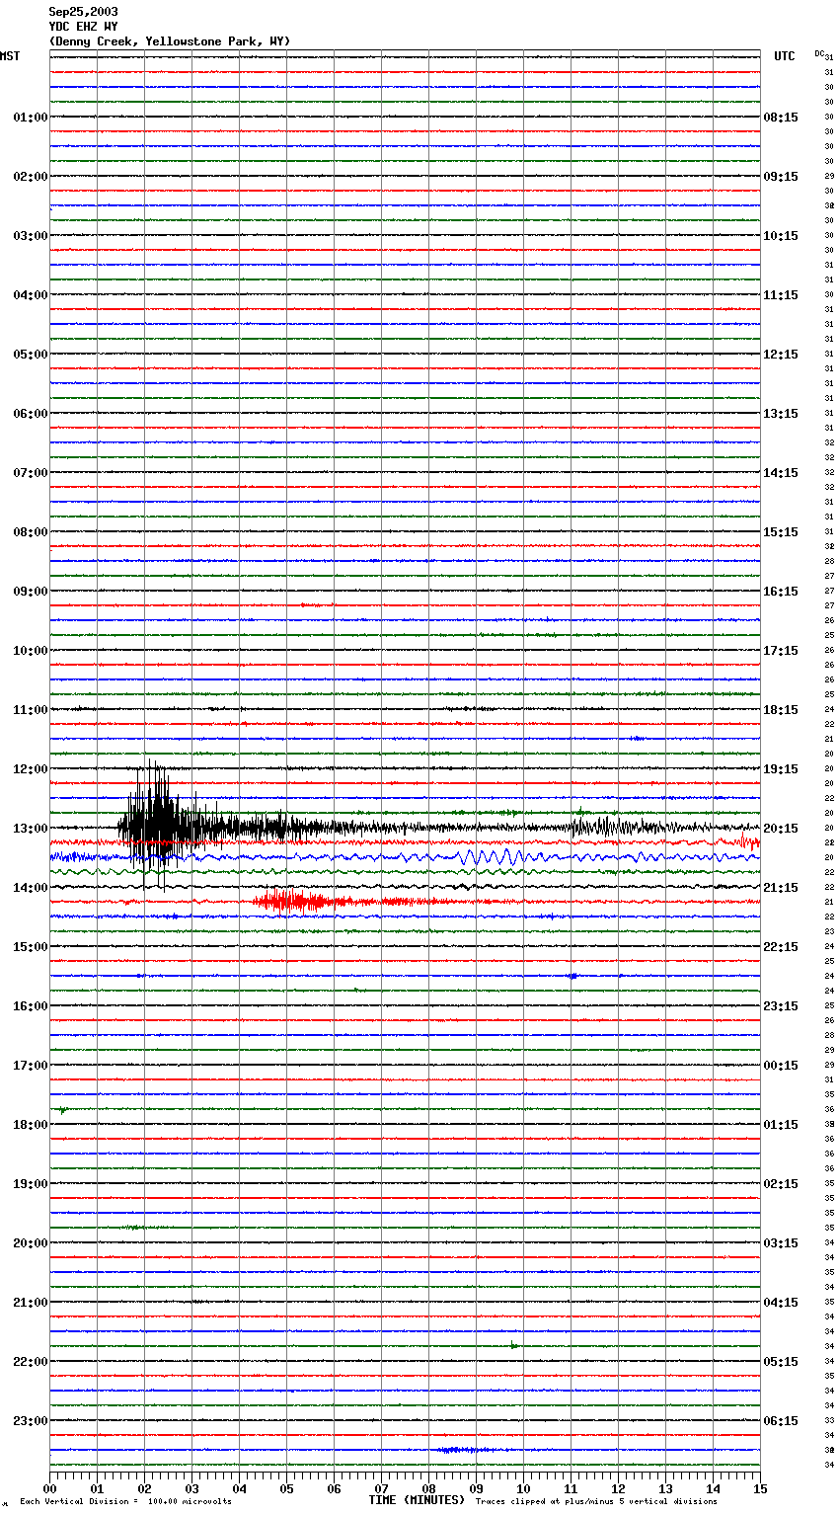839x1515 pixels.
Task: Click the date label Sep25,2003
Action: coord(84,12)
